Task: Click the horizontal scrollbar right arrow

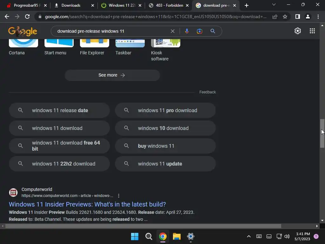Action: click(x=317, y=226)
